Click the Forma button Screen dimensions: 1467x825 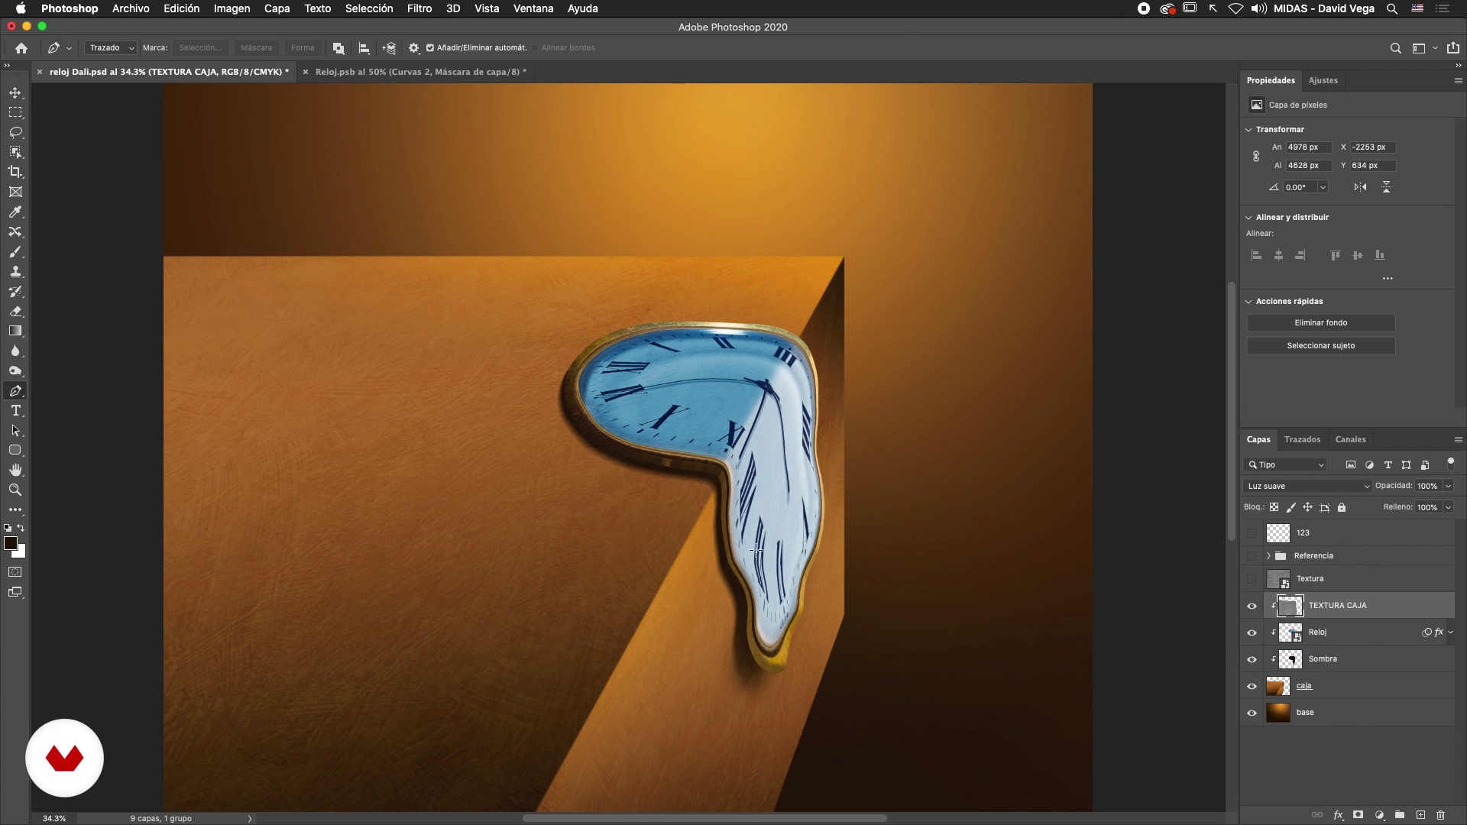[x=303, y=48]
